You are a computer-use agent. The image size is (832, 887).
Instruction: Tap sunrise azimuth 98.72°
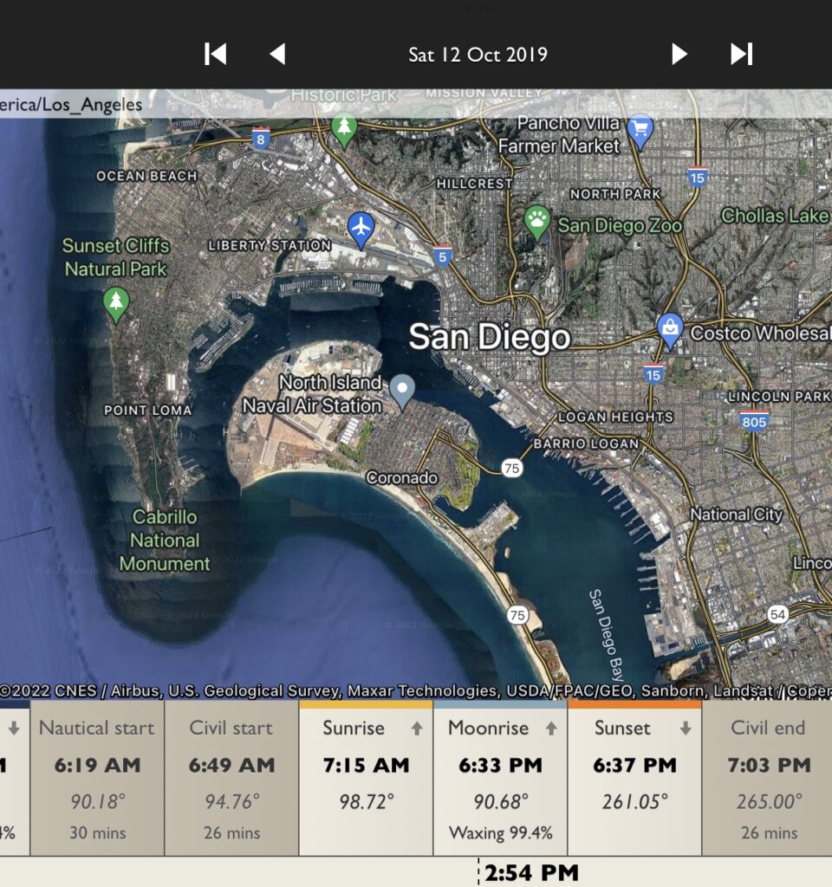pos(367,801)
